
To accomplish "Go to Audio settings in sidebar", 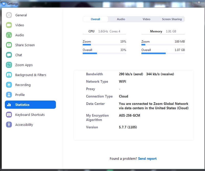I will click(20, 35).
